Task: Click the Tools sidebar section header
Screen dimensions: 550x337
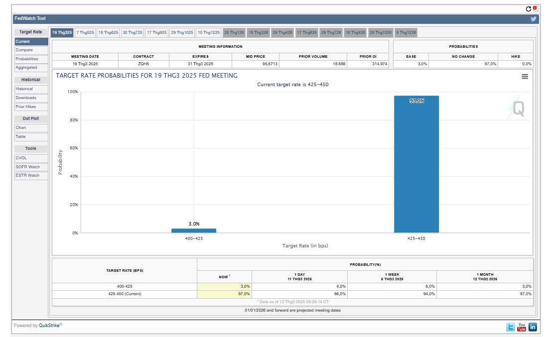Action: click(31, 148)
